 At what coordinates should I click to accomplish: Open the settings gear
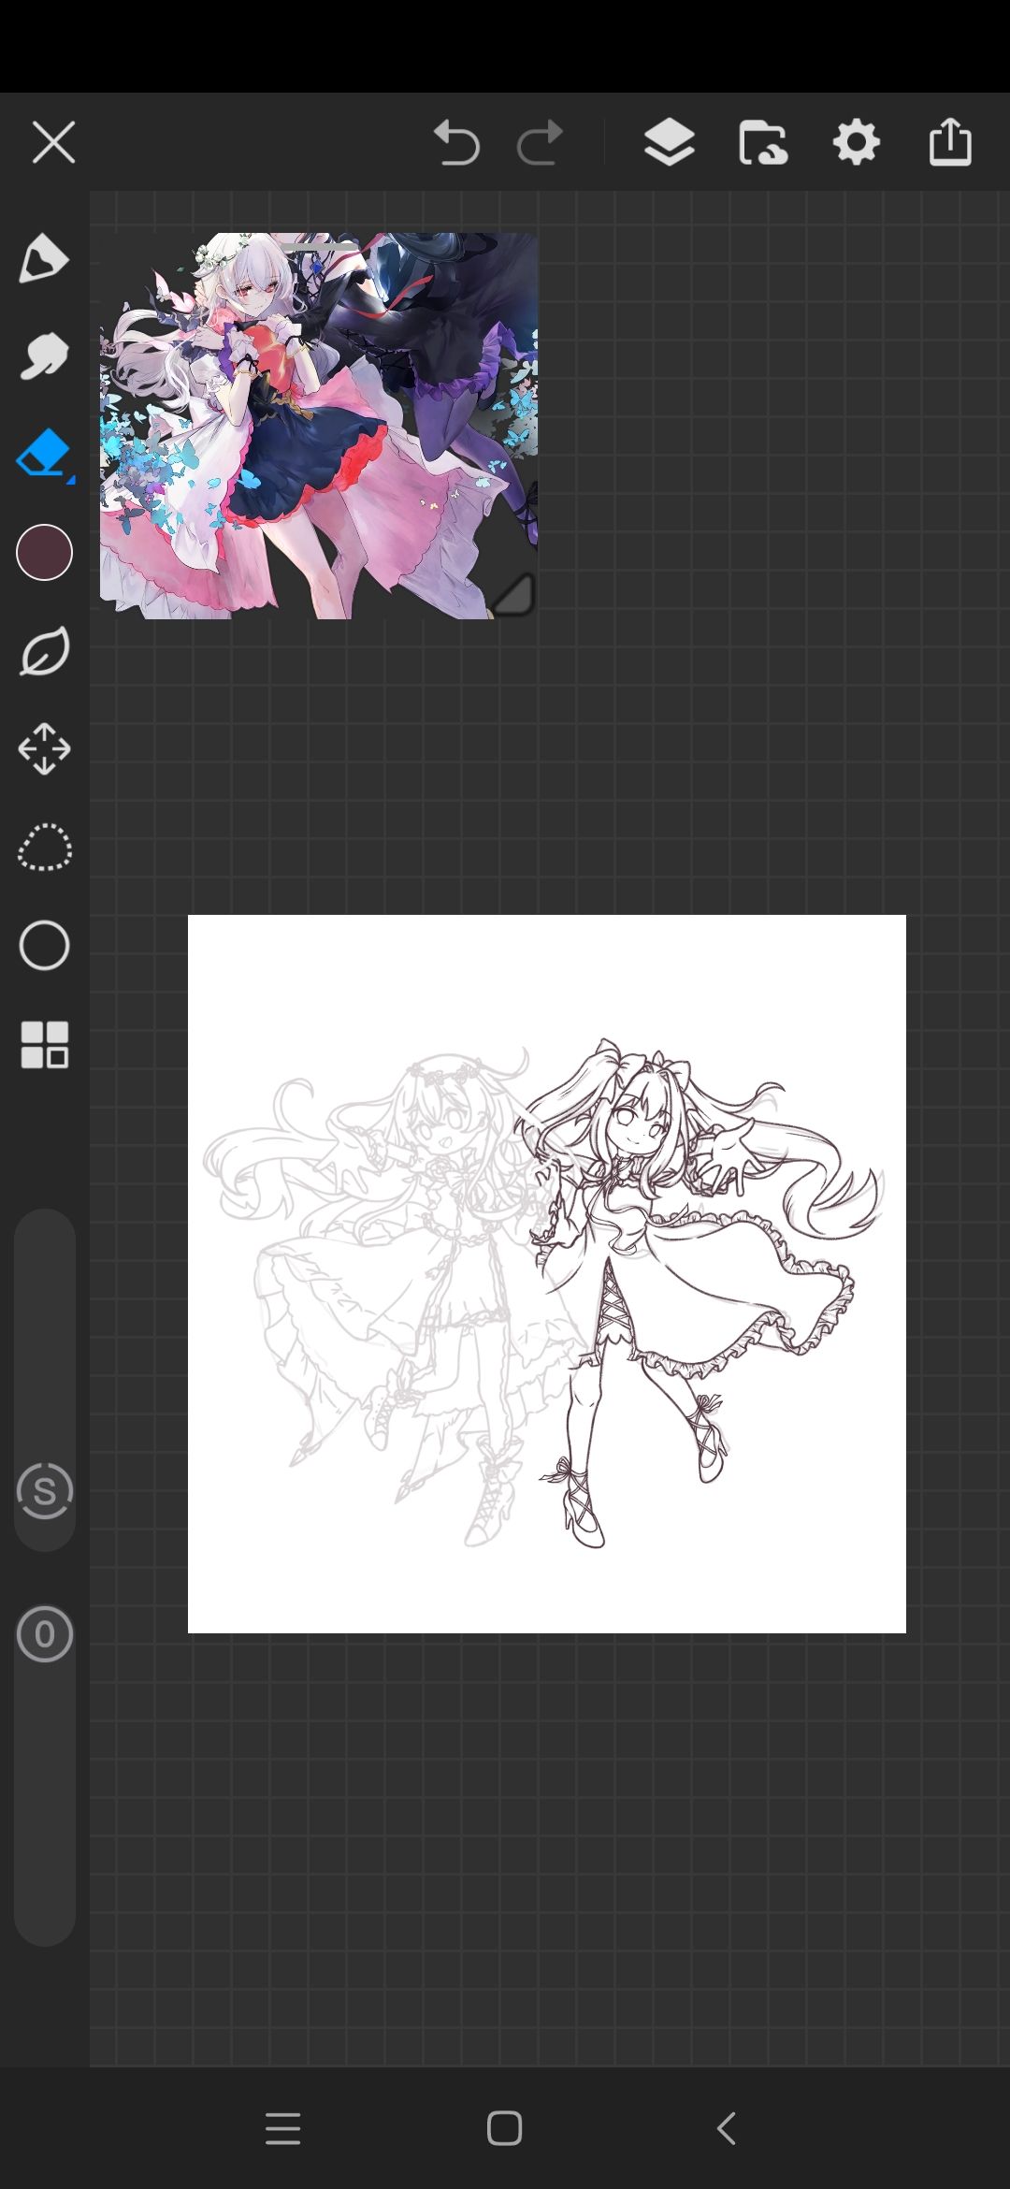click(x=857, y=143)
